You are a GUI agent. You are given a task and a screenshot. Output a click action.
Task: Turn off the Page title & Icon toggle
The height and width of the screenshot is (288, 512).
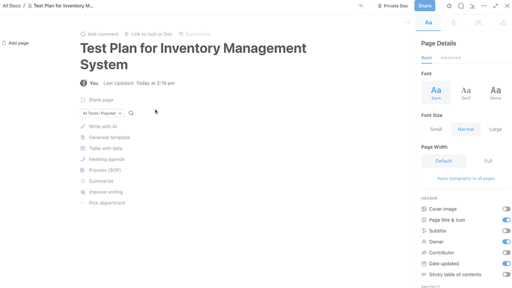coord(506,220)
